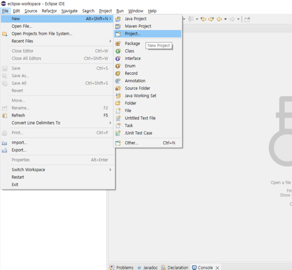
Task: Open the File menu in the menu bar
Action: click(5, 11)
